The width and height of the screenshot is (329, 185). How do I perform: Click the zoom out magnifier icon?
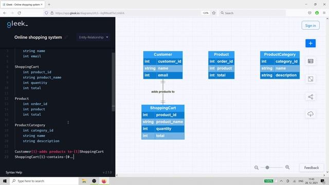pyautogui.click(x=257, y=168)
